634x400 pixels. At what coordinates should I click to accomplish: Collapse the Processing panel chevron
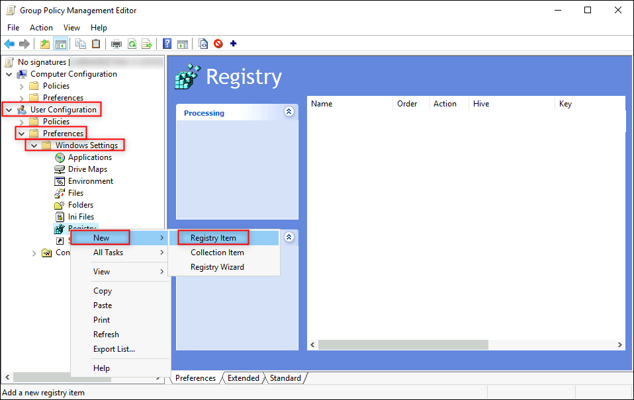click(289, 112)
